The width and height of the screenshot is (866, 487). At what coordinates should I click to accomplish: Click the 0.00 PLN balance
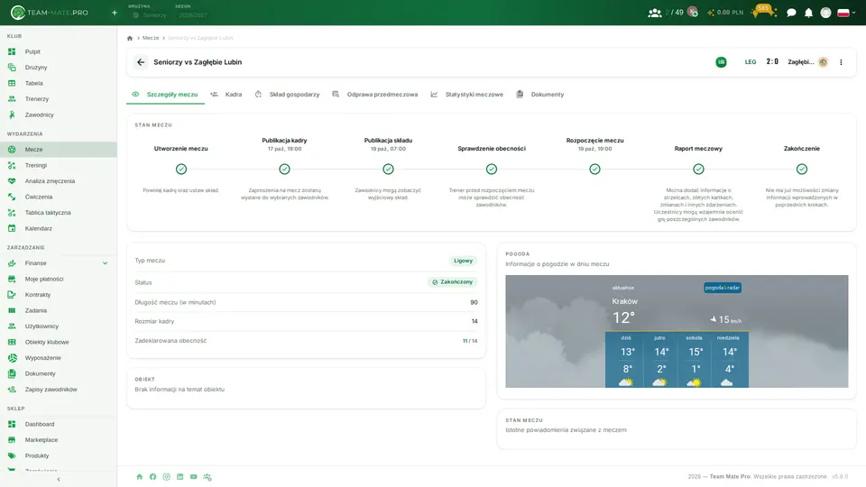point(725,12)
